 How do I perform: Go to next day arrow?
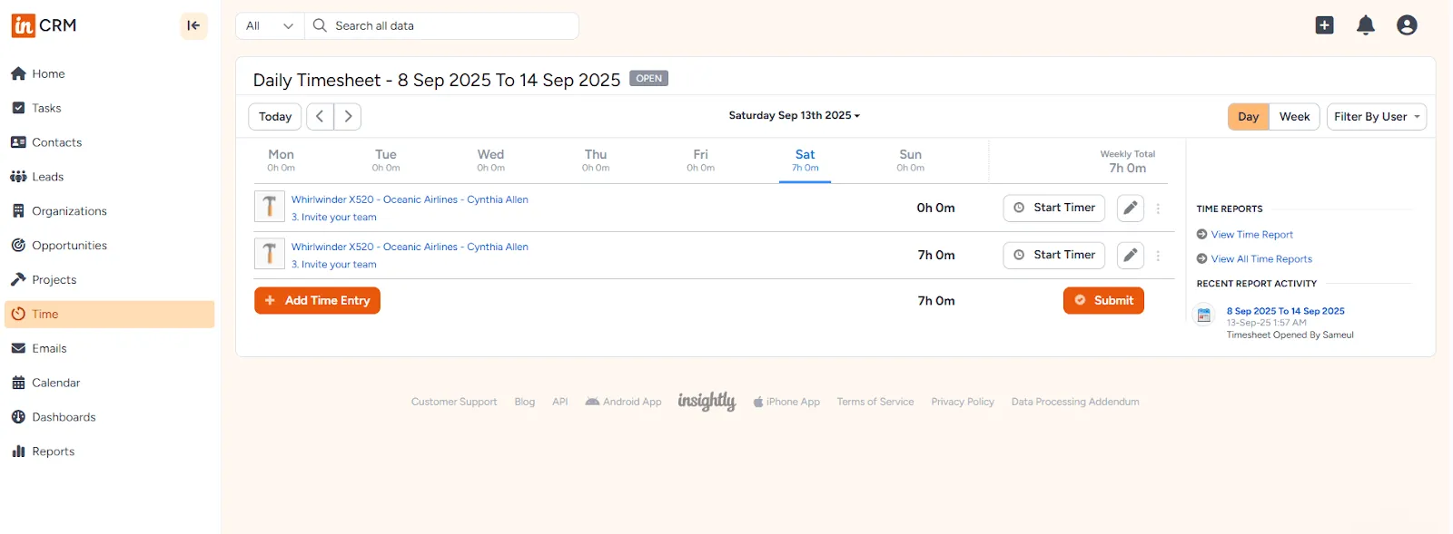coord(348,116)
